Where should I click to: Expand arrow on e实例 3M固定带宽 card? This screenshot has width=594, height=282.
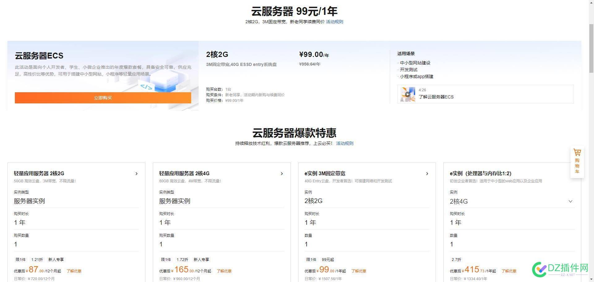(427, 174)
